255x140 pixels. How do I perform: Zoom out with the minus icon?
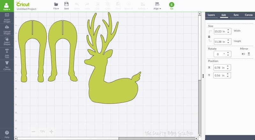pos(33,131)
